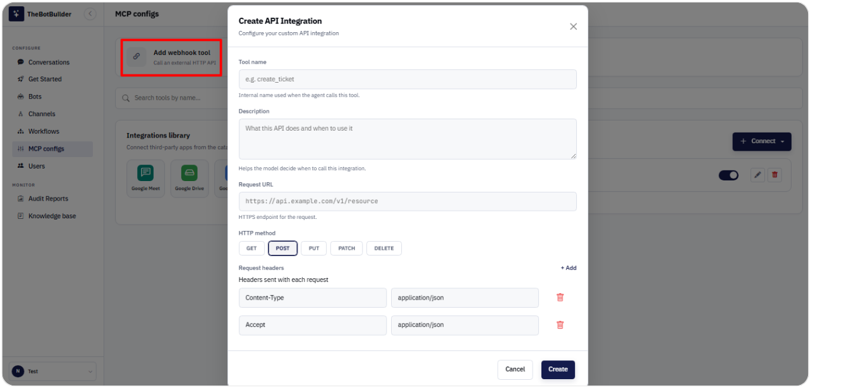Click the webhook link icon
The height and width of the screenshot is (388, 863).
click(136, 57)
